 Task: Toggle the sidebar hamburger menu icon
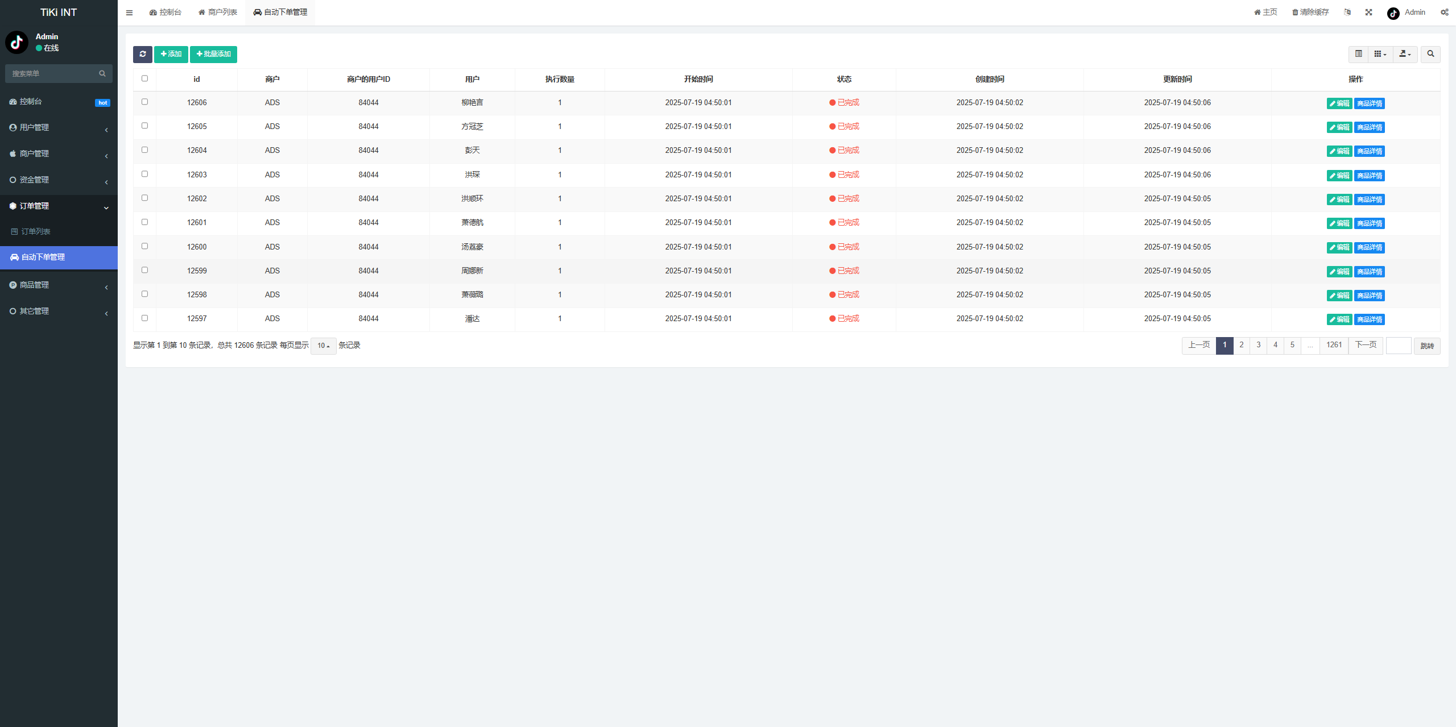tap(130, 13)
